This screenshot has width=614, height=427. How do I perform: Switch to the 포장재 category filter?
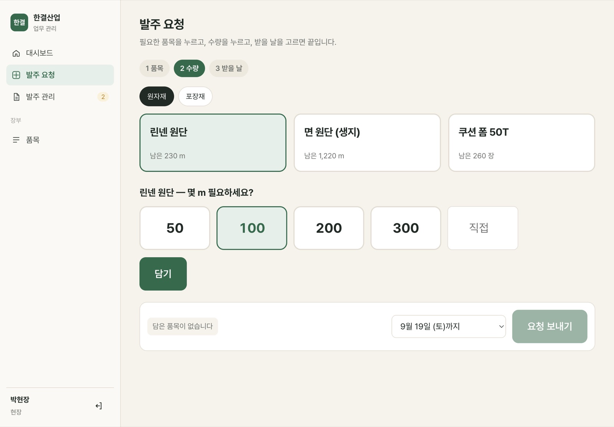pos(195,96)
